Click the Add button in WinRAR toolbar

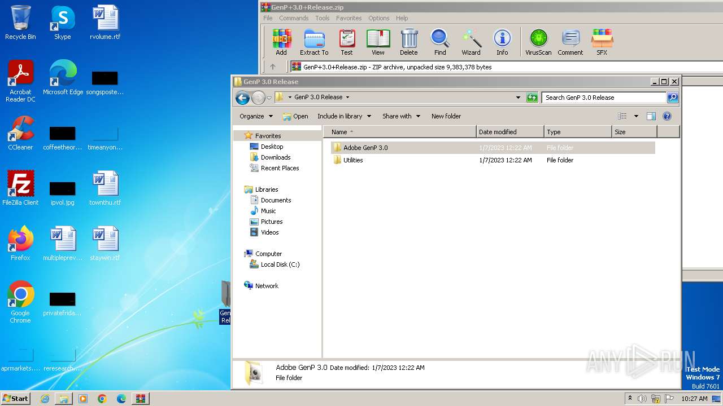click(281, 42)
